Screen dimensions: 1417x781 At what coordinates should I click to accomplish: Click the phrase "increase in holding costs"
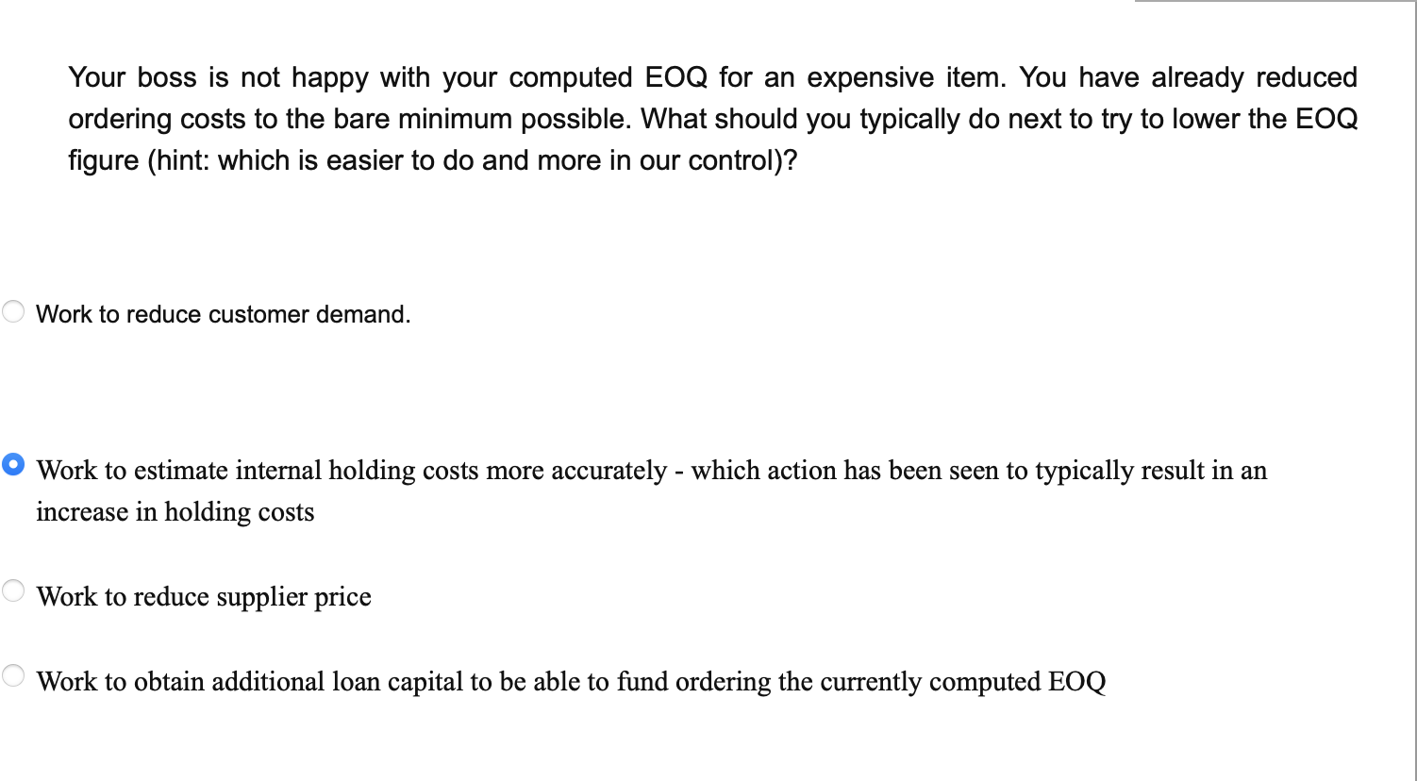174,511
